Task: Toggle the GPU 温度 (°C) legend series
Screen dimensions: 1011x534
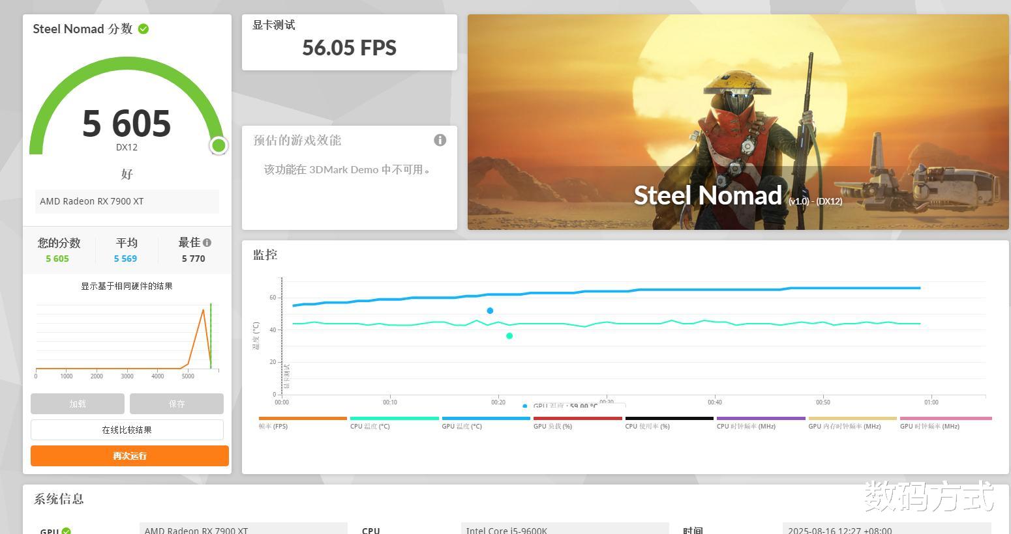Action: [x=486, y=423]
